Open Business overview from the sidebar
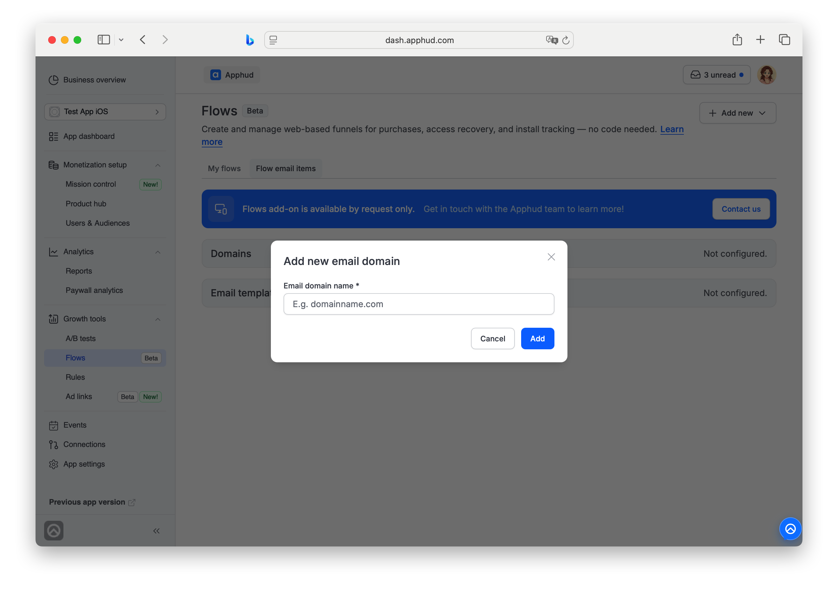The image size is (838, 594). coord(87,80)
